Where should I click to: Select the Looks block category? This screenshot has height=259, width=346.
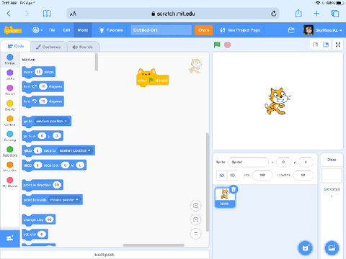pyautogui.click(x=10, y=75)
